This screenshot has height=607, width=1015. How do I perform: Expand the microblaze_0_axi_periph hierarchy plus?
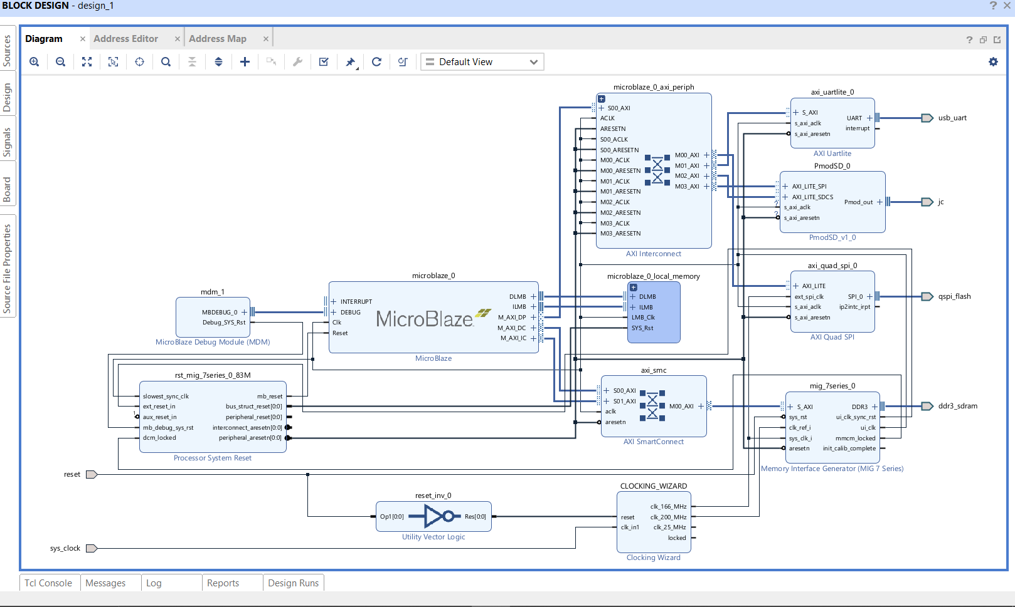(602, 99)
